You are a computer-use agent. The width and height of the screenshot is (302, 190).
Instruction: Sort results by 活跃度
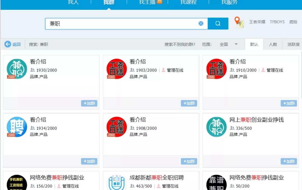[293, 44]
